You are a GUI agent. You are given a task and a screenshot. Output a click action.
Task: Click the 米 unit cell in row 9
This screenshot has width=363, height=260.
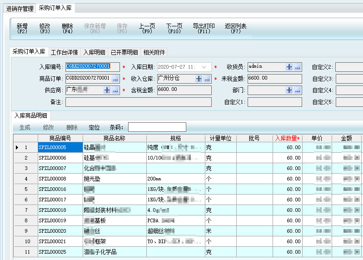tap(221, 231)
